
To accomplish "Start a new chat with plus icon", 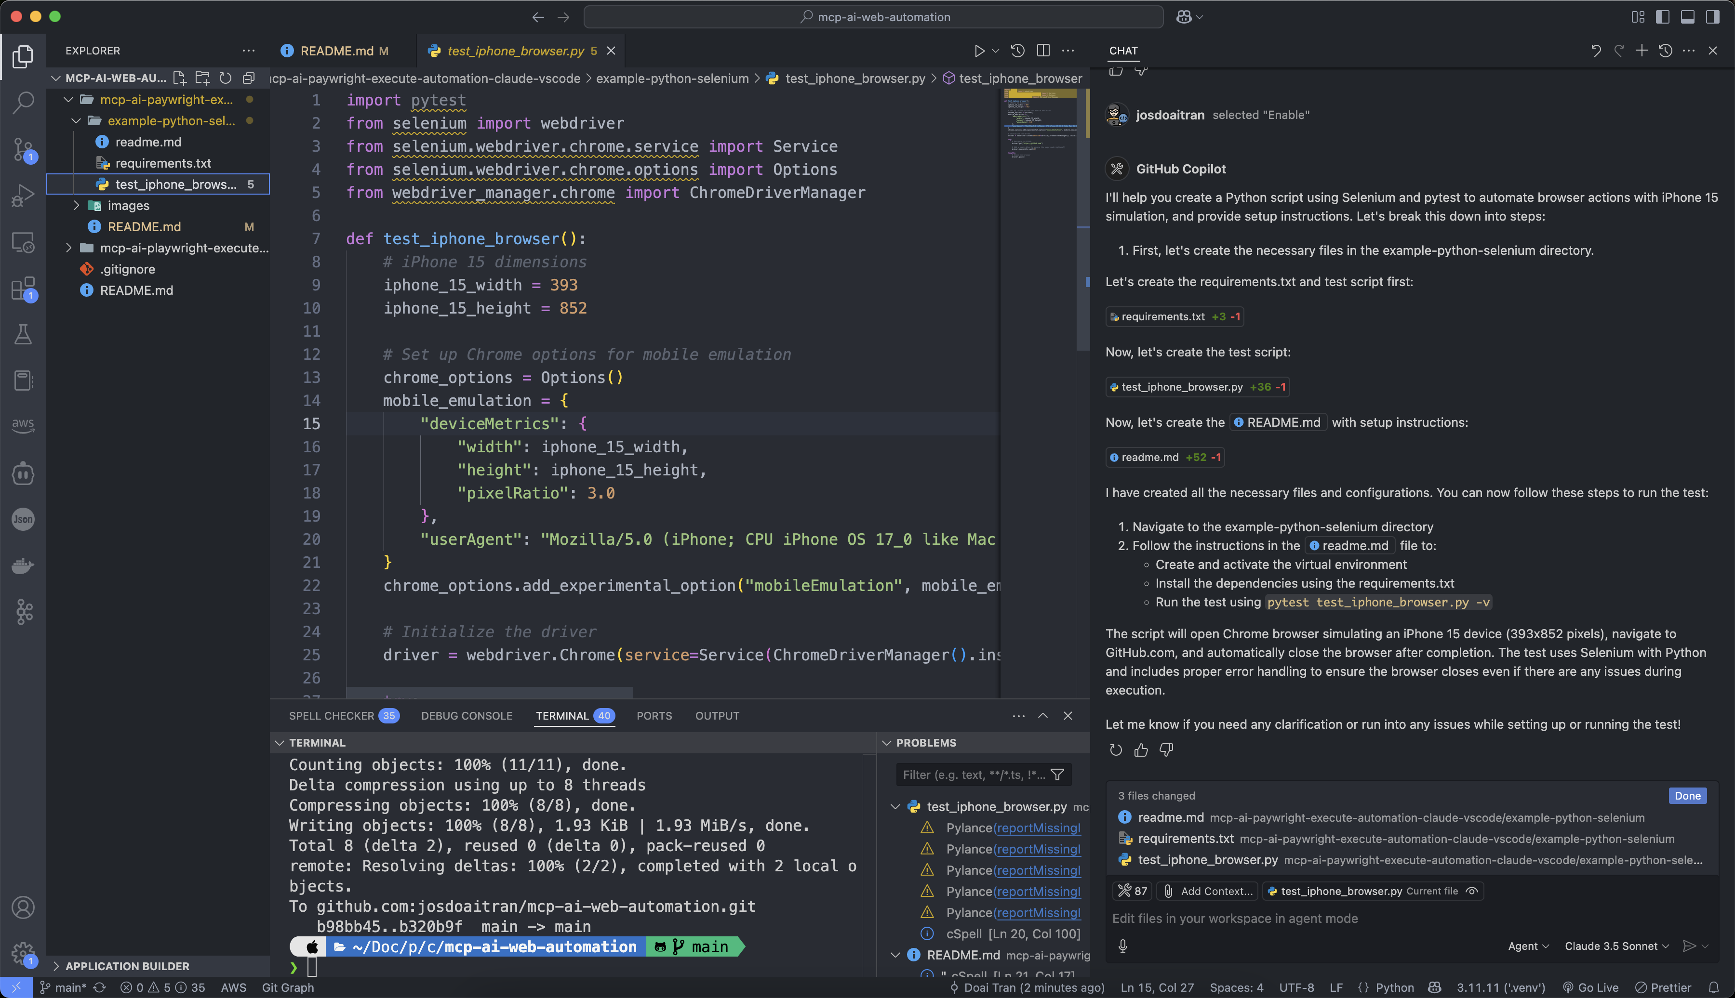I will [1642, 51].
